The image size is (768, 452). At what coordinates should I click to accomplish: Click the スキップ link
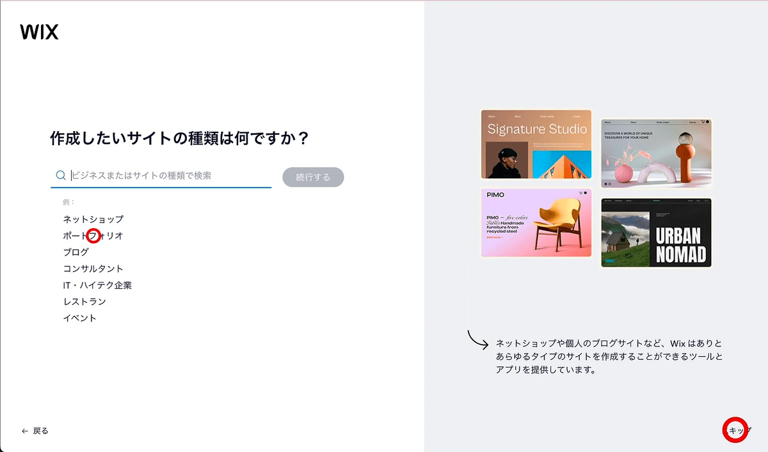737,431
